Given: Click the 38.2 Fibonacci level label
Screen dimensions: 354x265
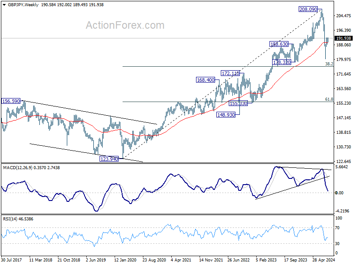Looking at the screenshot, I should (x=329, y=64).
